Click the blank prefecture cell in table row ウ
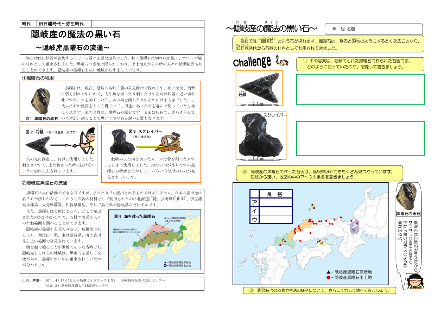The height and width of the screenshot is (315, 444). pos(275,219)
